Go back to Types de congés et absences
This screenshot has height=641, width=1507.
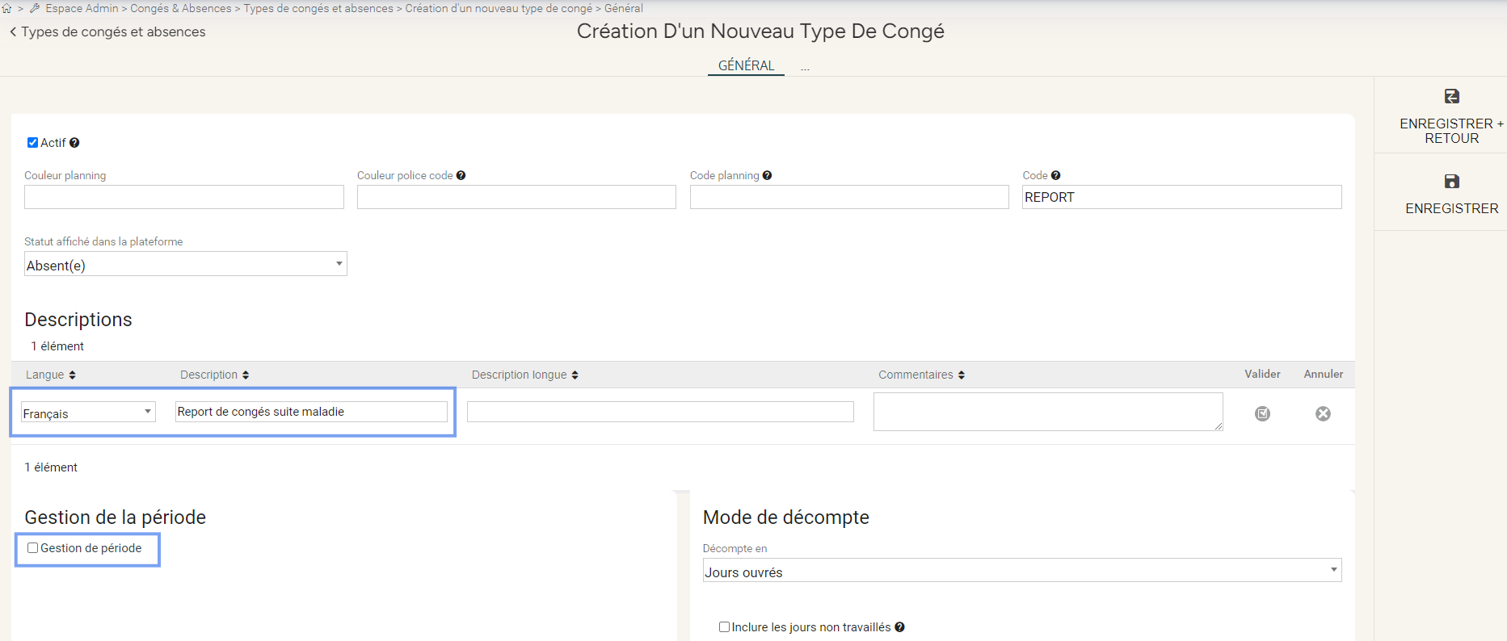(107, 32)
